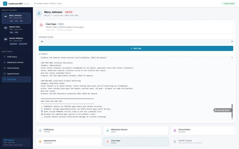The height and width of the screenshot is (149, 239).
Task: Open FHIR Query in MCP tools sidebar
Action: pyautogui.click(x=16, y=57)
